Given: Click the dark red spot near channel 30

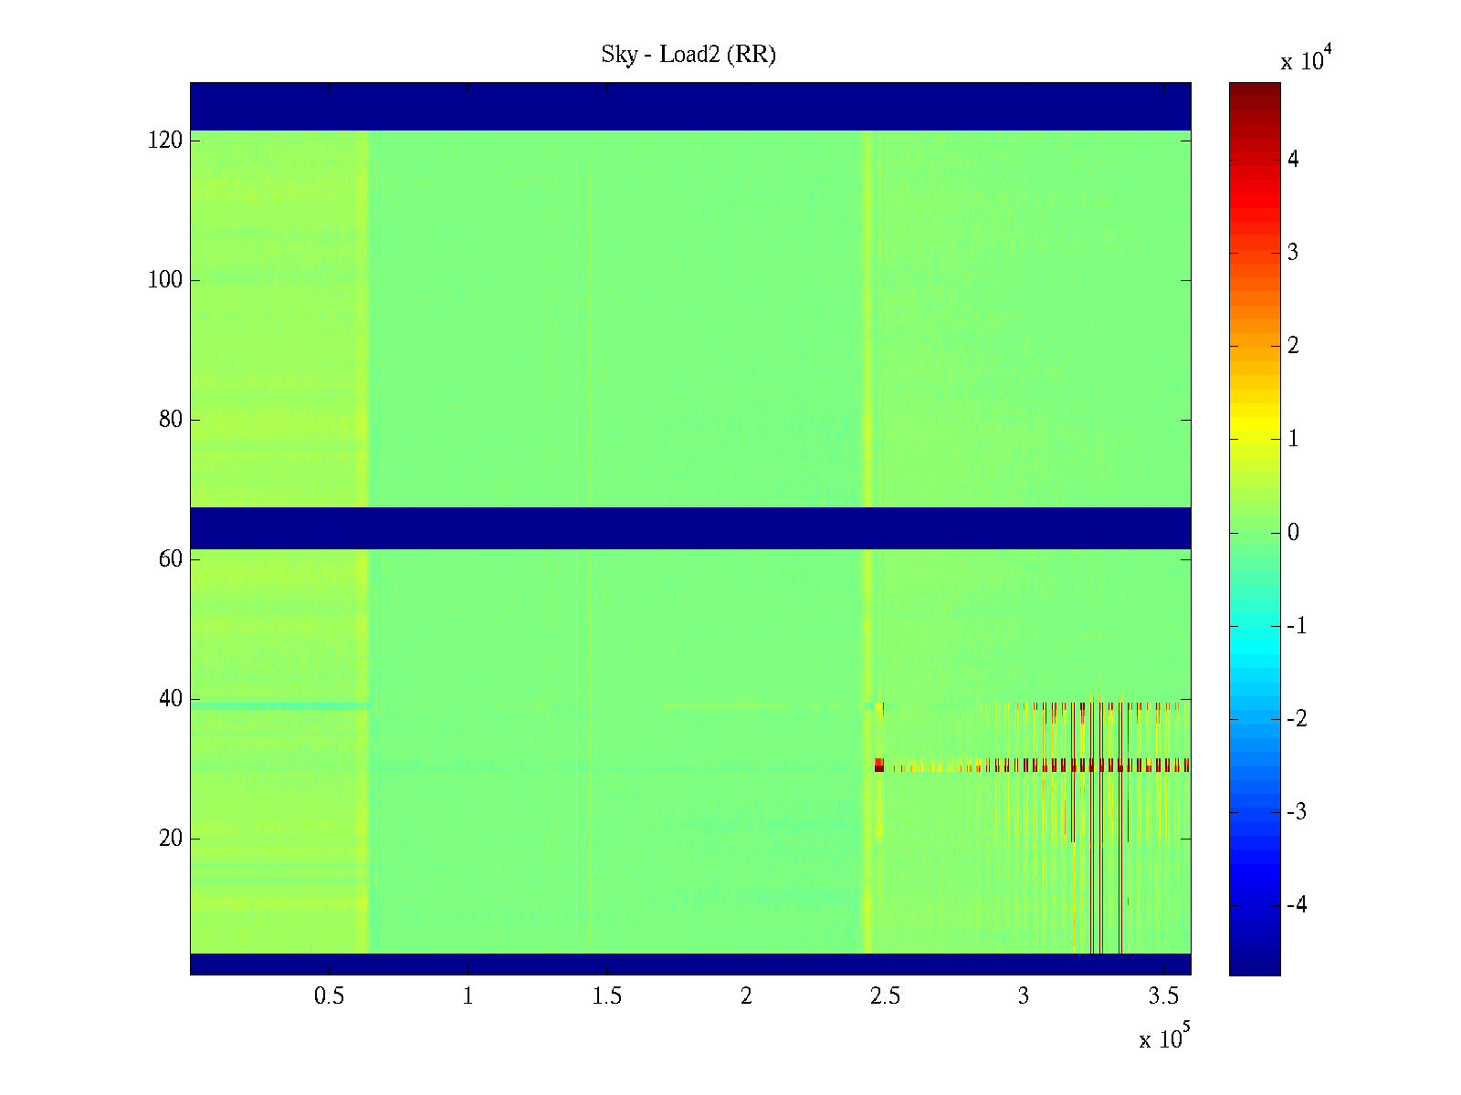Looking at the screenshot, I should click(x=879, y=766).
